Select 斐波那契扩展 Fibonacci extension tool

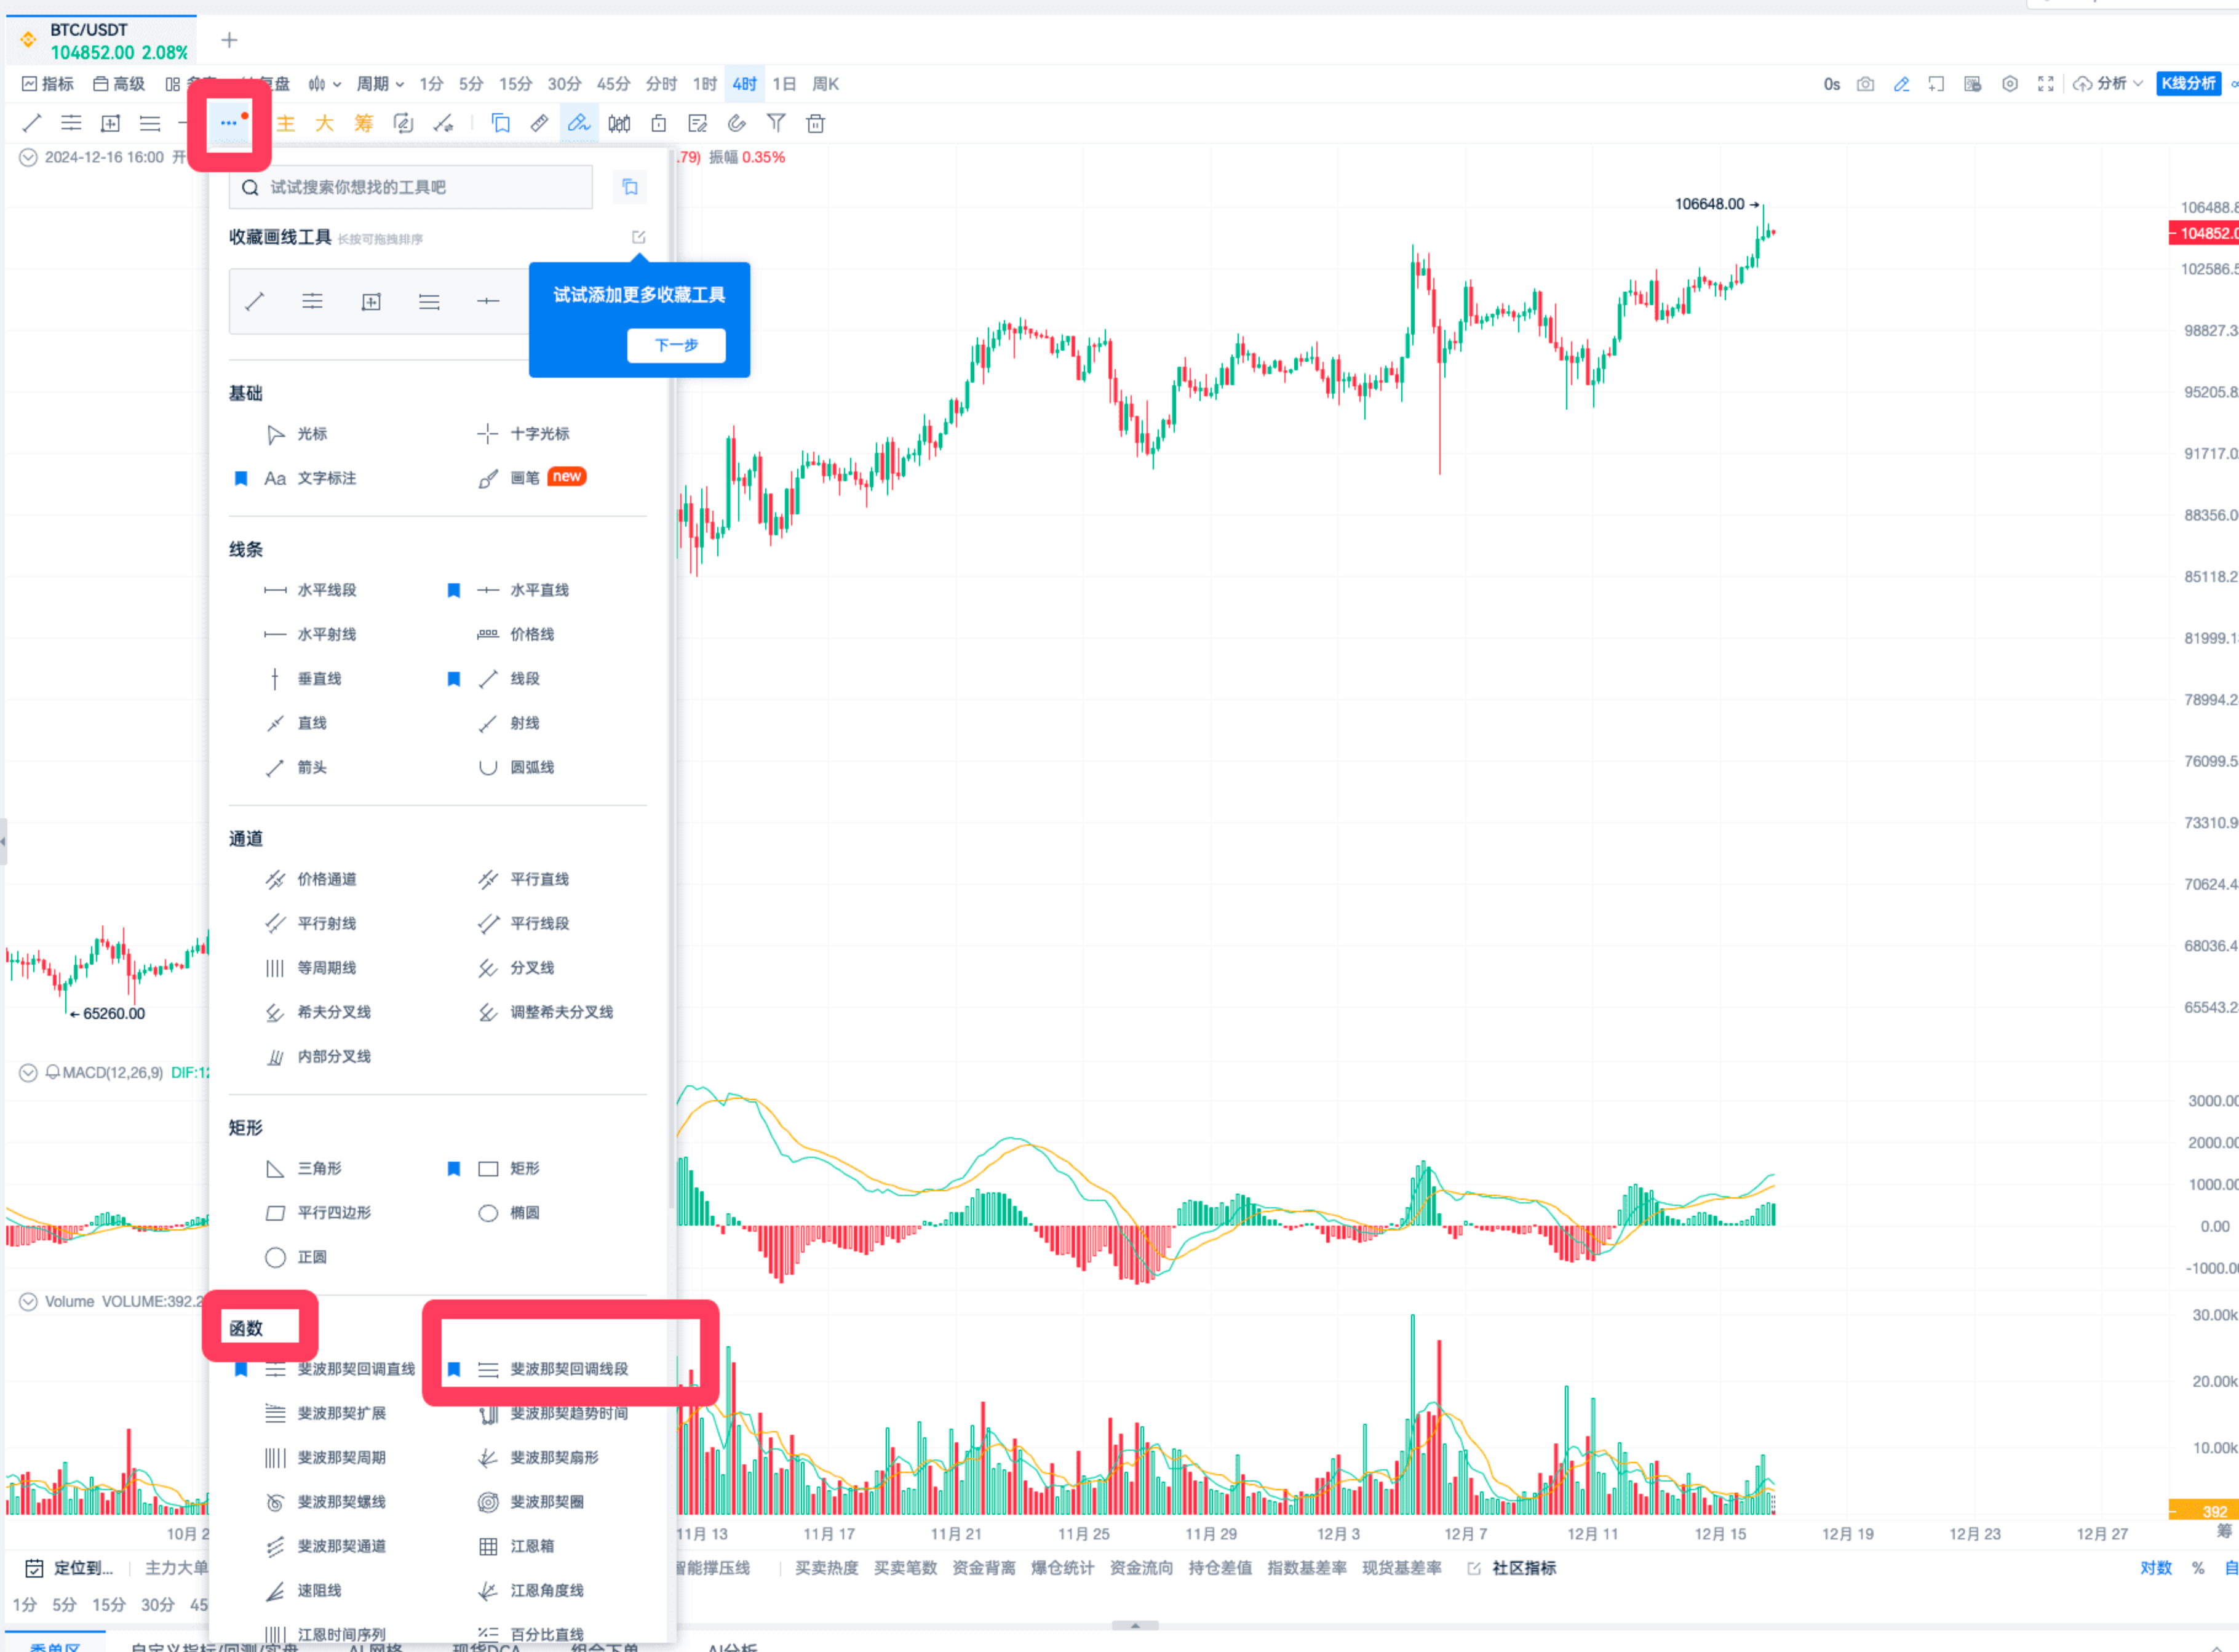click(325, 1414)
